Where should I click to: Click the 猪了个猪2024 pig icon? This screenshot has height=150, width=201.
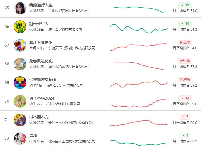pyautogui.click(x=20, y=101)
